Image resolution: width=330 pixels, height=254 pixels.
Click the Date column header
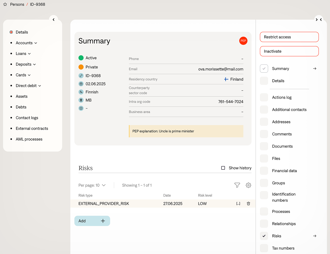167,195
